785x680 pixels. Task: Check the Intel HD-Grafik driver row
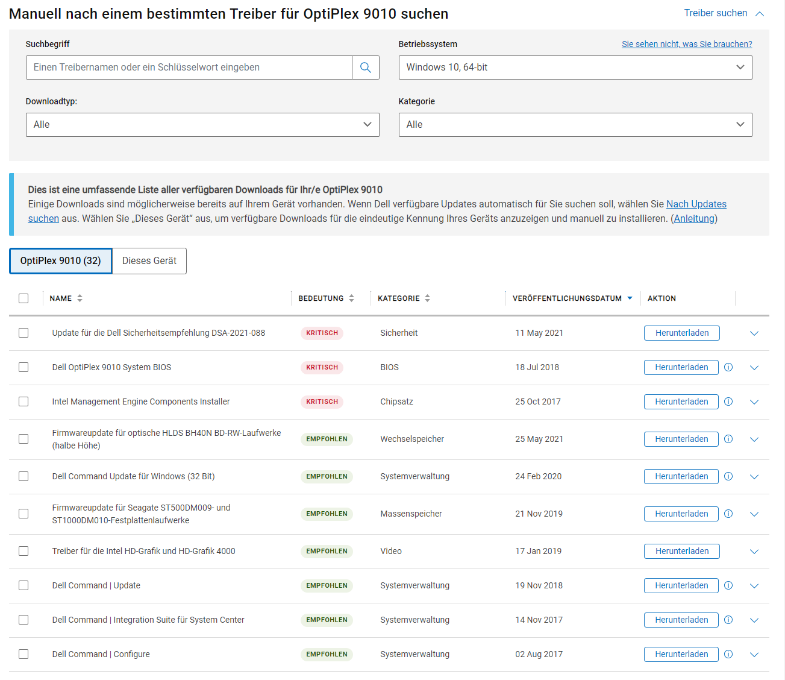23,551
